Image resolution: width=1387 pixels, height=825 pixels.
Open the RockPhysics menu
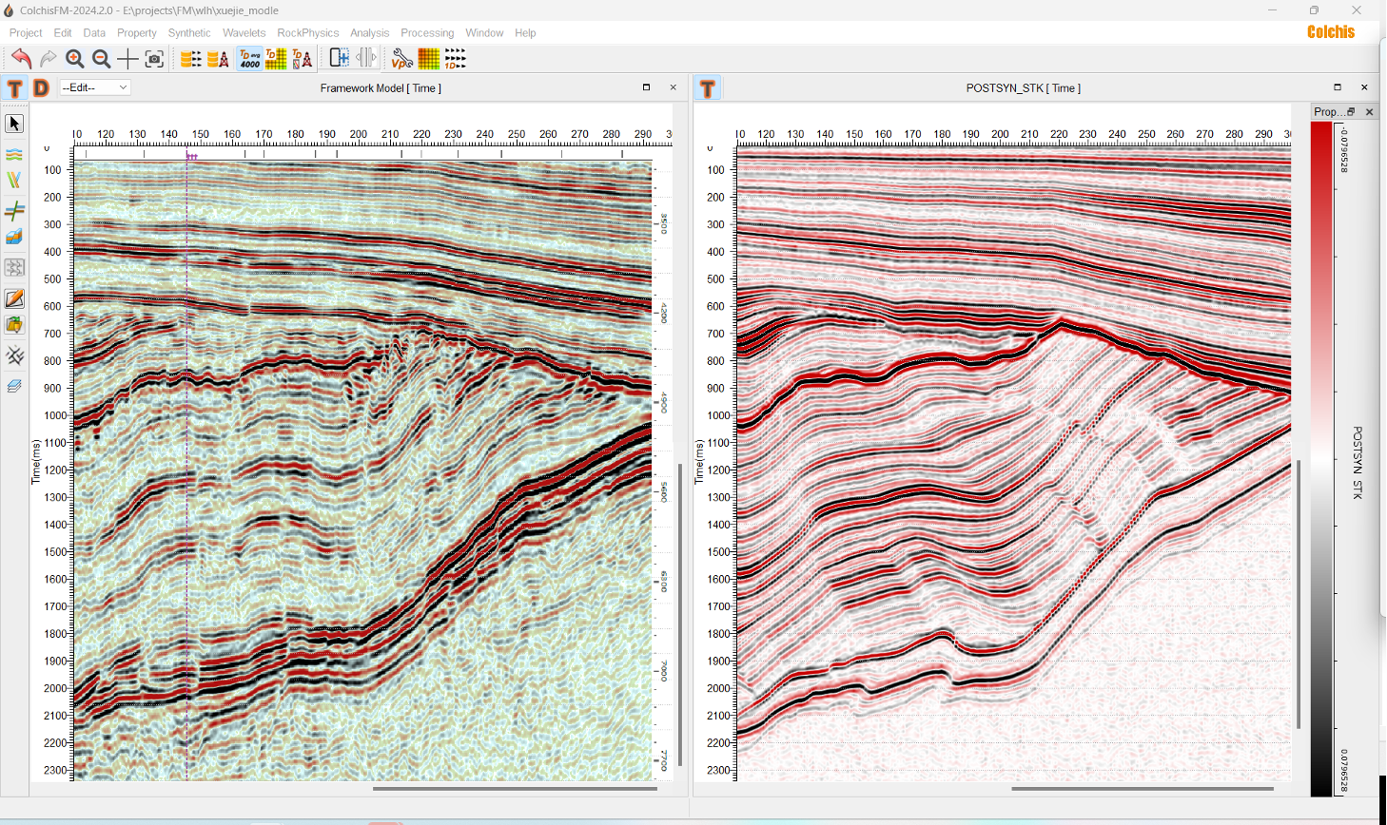coord(308,32)
